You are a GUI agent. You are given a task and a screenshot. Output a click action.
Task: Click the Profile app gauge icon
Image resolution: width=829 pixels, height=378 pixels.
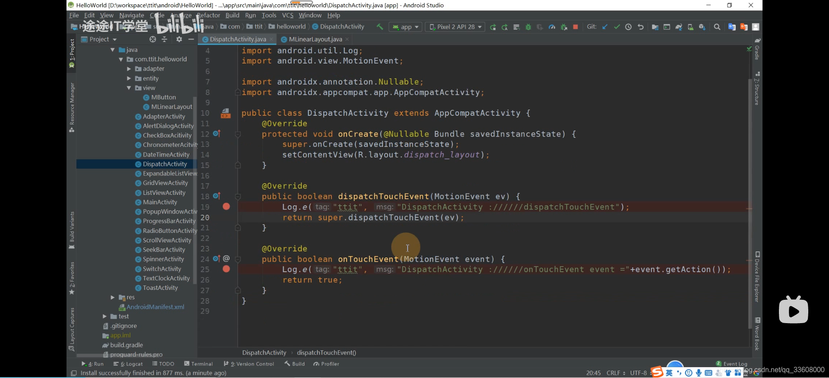(552, 27)
